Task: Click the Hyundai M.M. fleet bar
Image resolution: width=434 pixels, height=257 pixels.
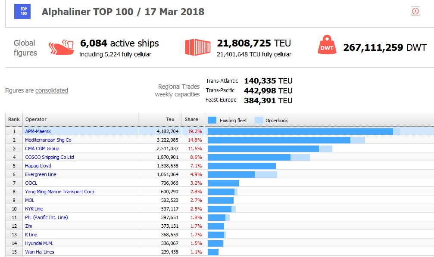Action: coord(215,243)
